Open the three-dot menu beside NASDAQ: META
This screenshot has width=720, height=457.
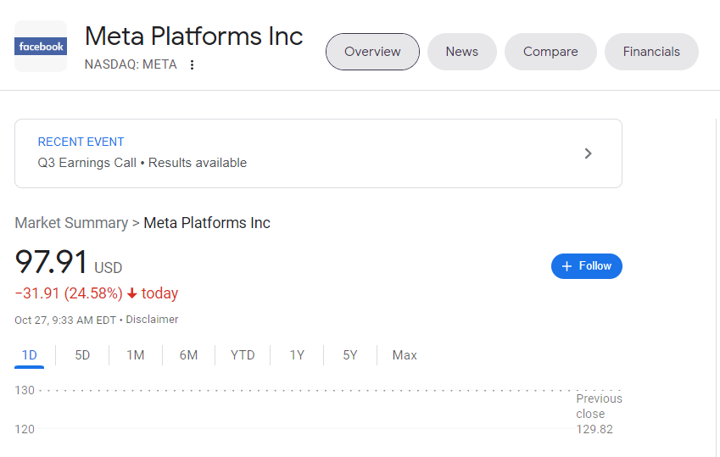[192, 64]
